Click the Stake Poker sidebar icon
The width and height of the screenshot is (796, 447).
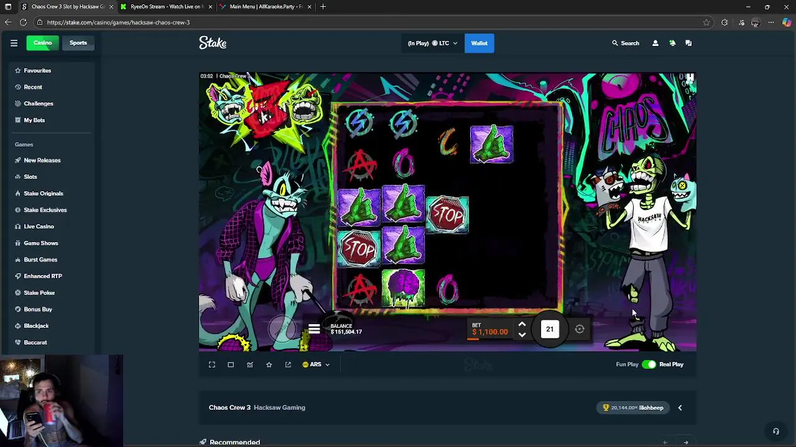pyautogui.click(x=18, y=292)
